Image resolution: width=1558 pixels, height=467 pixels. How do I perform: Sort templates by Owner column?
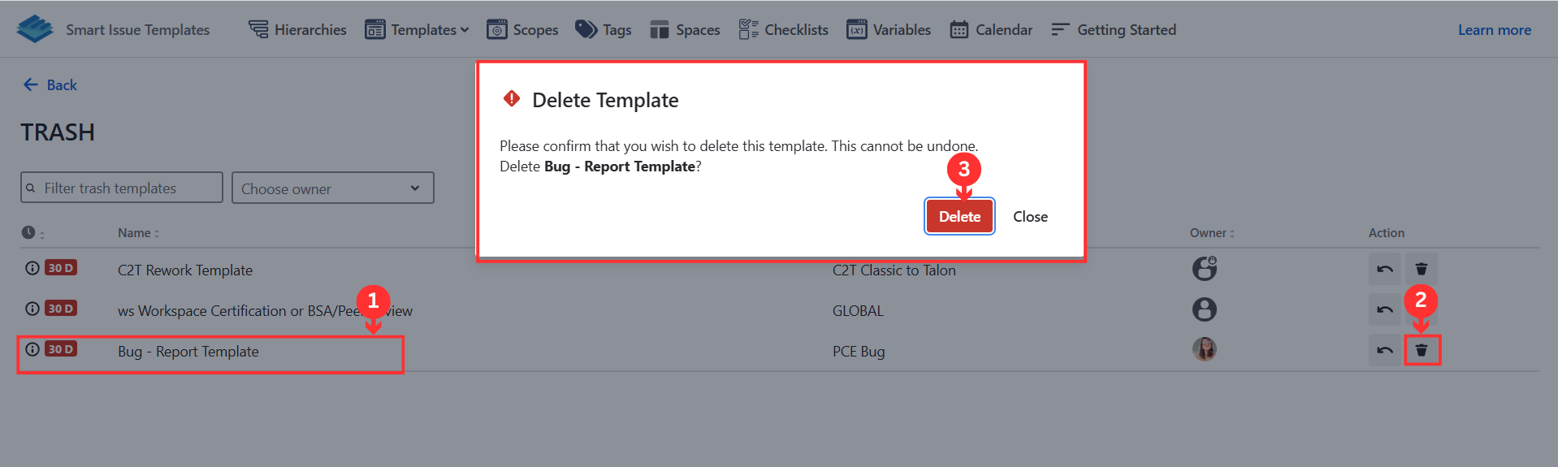[x=1212, y=233]
